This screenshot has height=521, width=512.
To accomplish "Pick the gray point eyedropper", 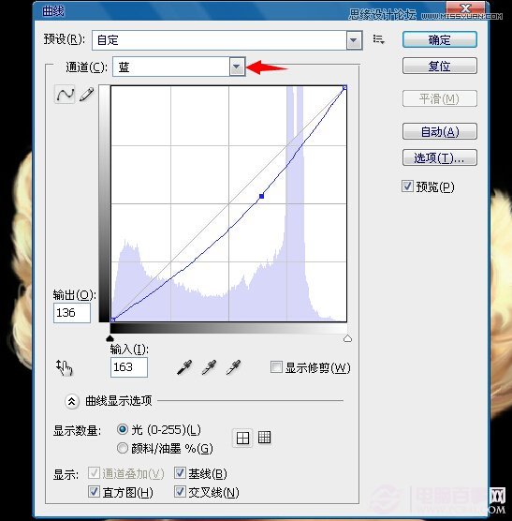I will coord(209,367).
